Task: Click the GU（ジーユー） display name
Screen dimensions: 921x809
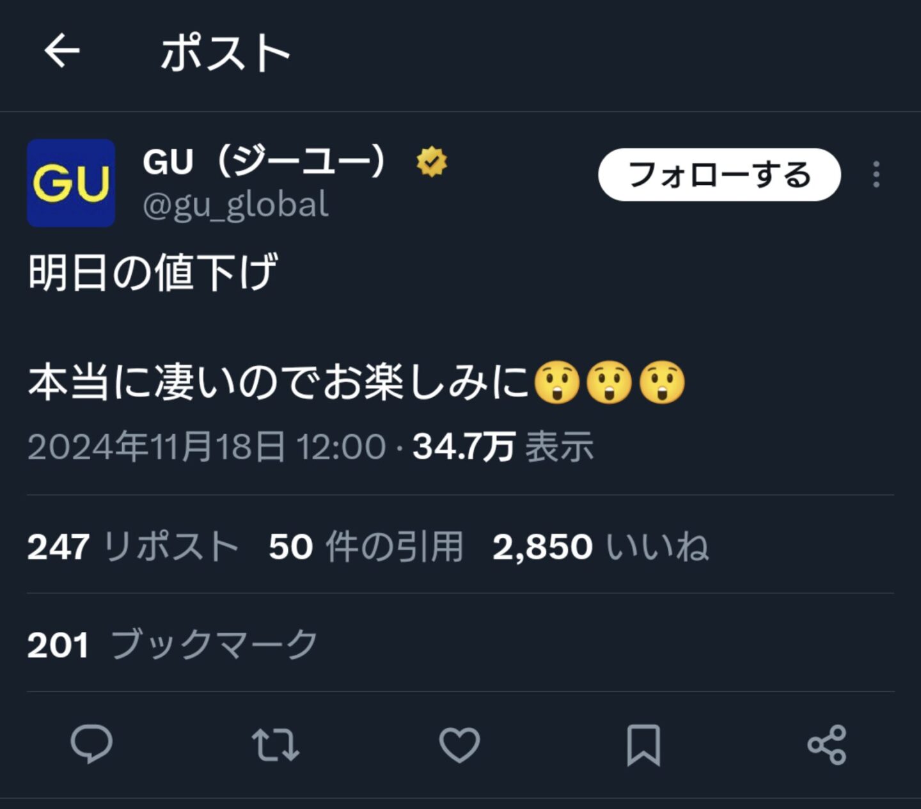Action: pos(265,162)
